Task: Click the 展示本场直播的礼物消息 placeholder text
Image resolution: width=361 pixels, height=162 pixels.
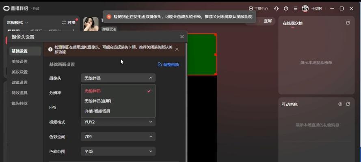Action: [x=317, y=125]
